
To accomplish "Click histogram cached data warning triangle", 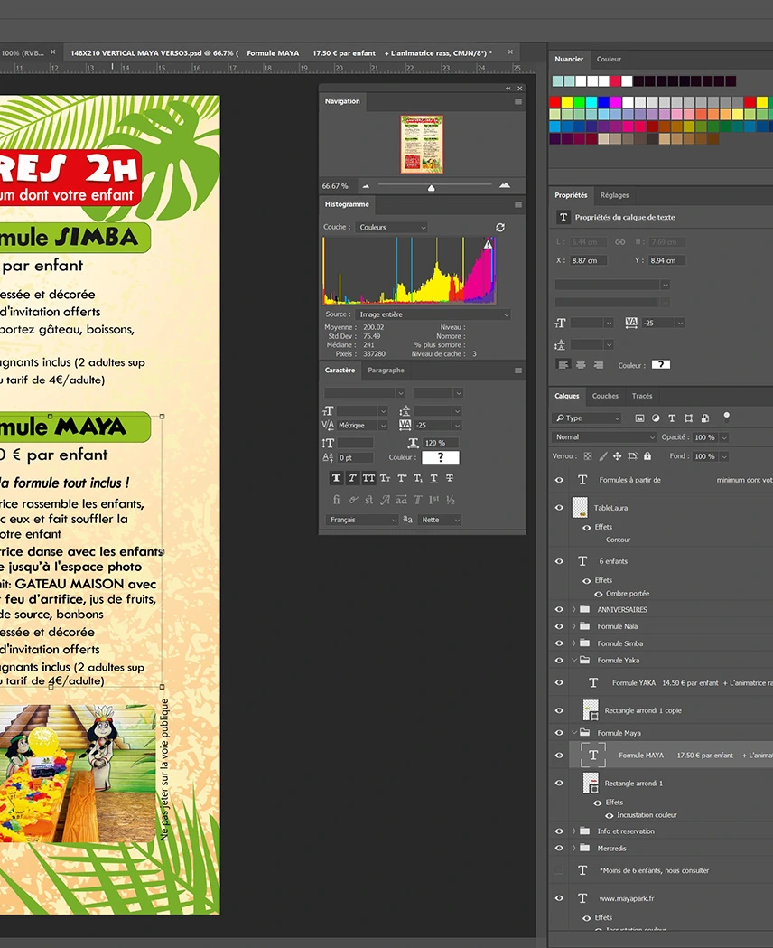I will click(488, 244).
